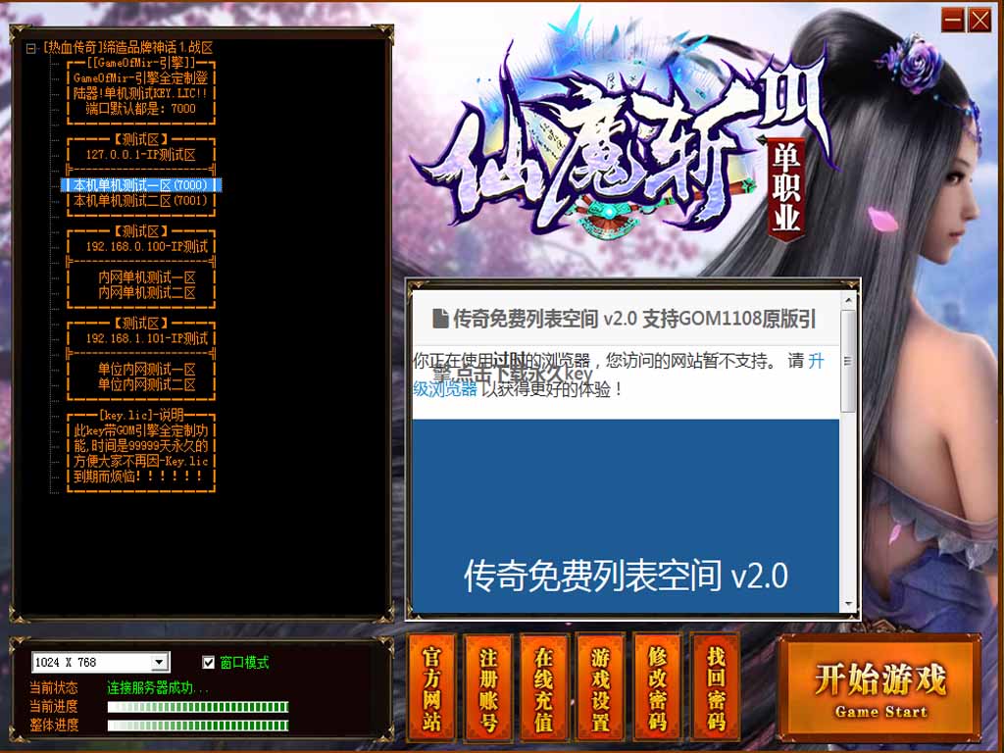Screen dimensions: 1004x753
Task: Open the 官方网站 button
Action: tap(431, 687)
